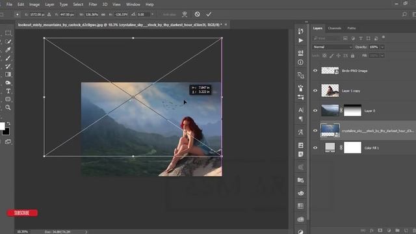Open the status bar info arrow
The width and height of the screenshot is (416, 234).
pyautogui.click(x=86, y=232)
